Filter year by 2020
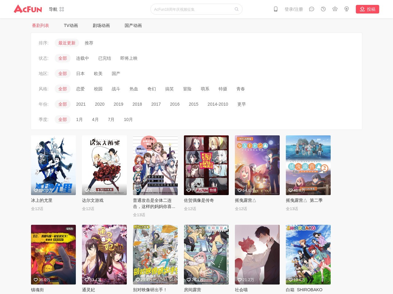Viewport: 393px width, 294px height. pyautogui.click(x=100, y=104)
